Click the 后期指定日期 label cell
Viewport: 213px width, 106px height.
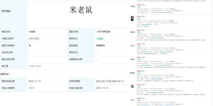click(x=81, y=59)
